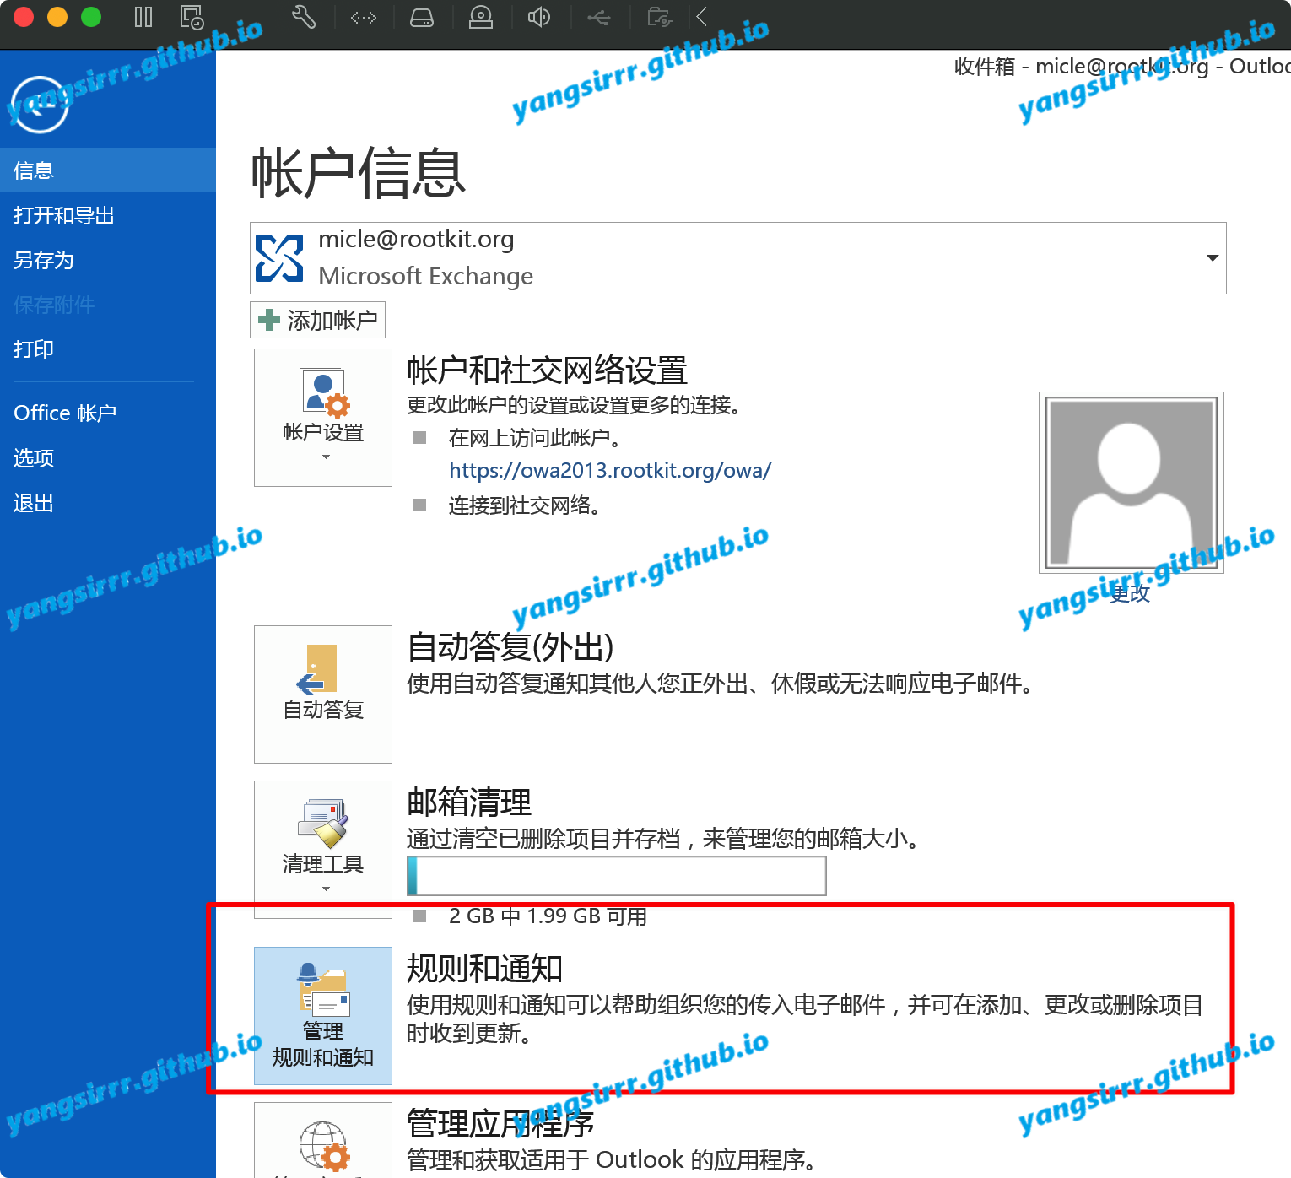Screen dimensions: 1291x1178
Task: Collapse toolbar with left chevron
Action: pos(702,16)
